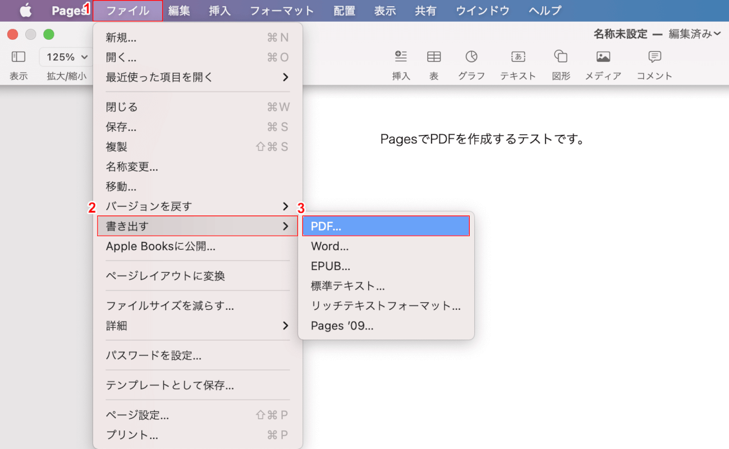The height and width of the screenshot is (449, 729).
Task: Open the ウインドウ menu
Action: click(483, 11)
